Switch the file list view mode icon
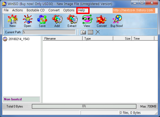The height and width of the screenshot is (117, 160). (90, 32)
